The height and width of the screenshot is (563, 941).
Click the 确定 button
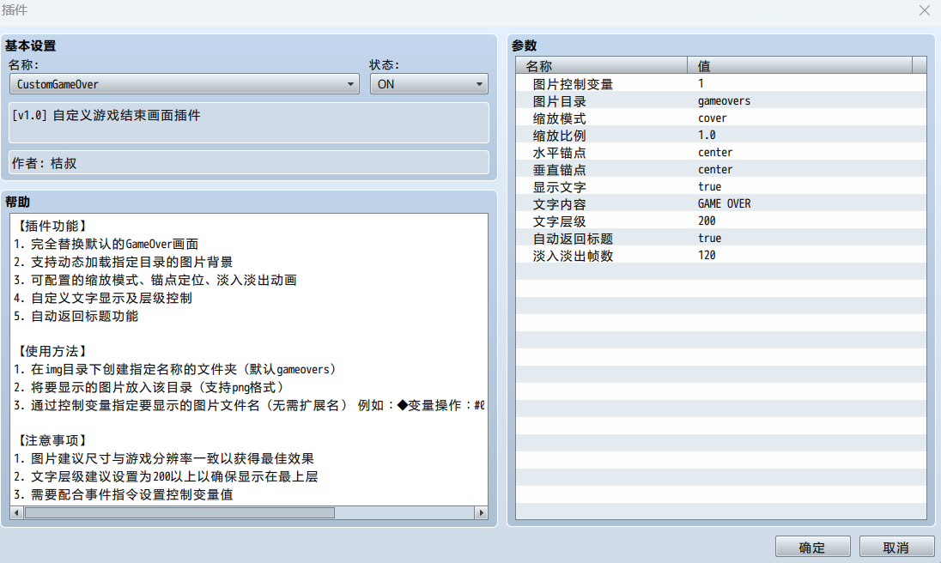tap(812, 548)
